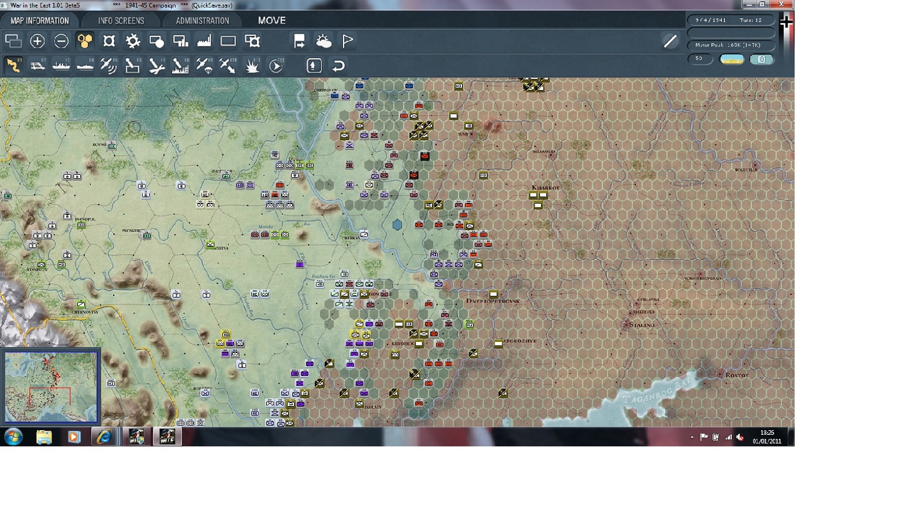Open the Administration tab

pyautogui.click(x=202, y=21)
